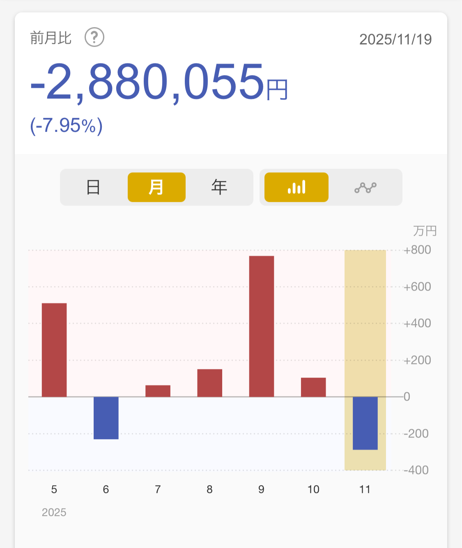Click the 前月比 heading label

pyautogui.click(x=51, y=38)
